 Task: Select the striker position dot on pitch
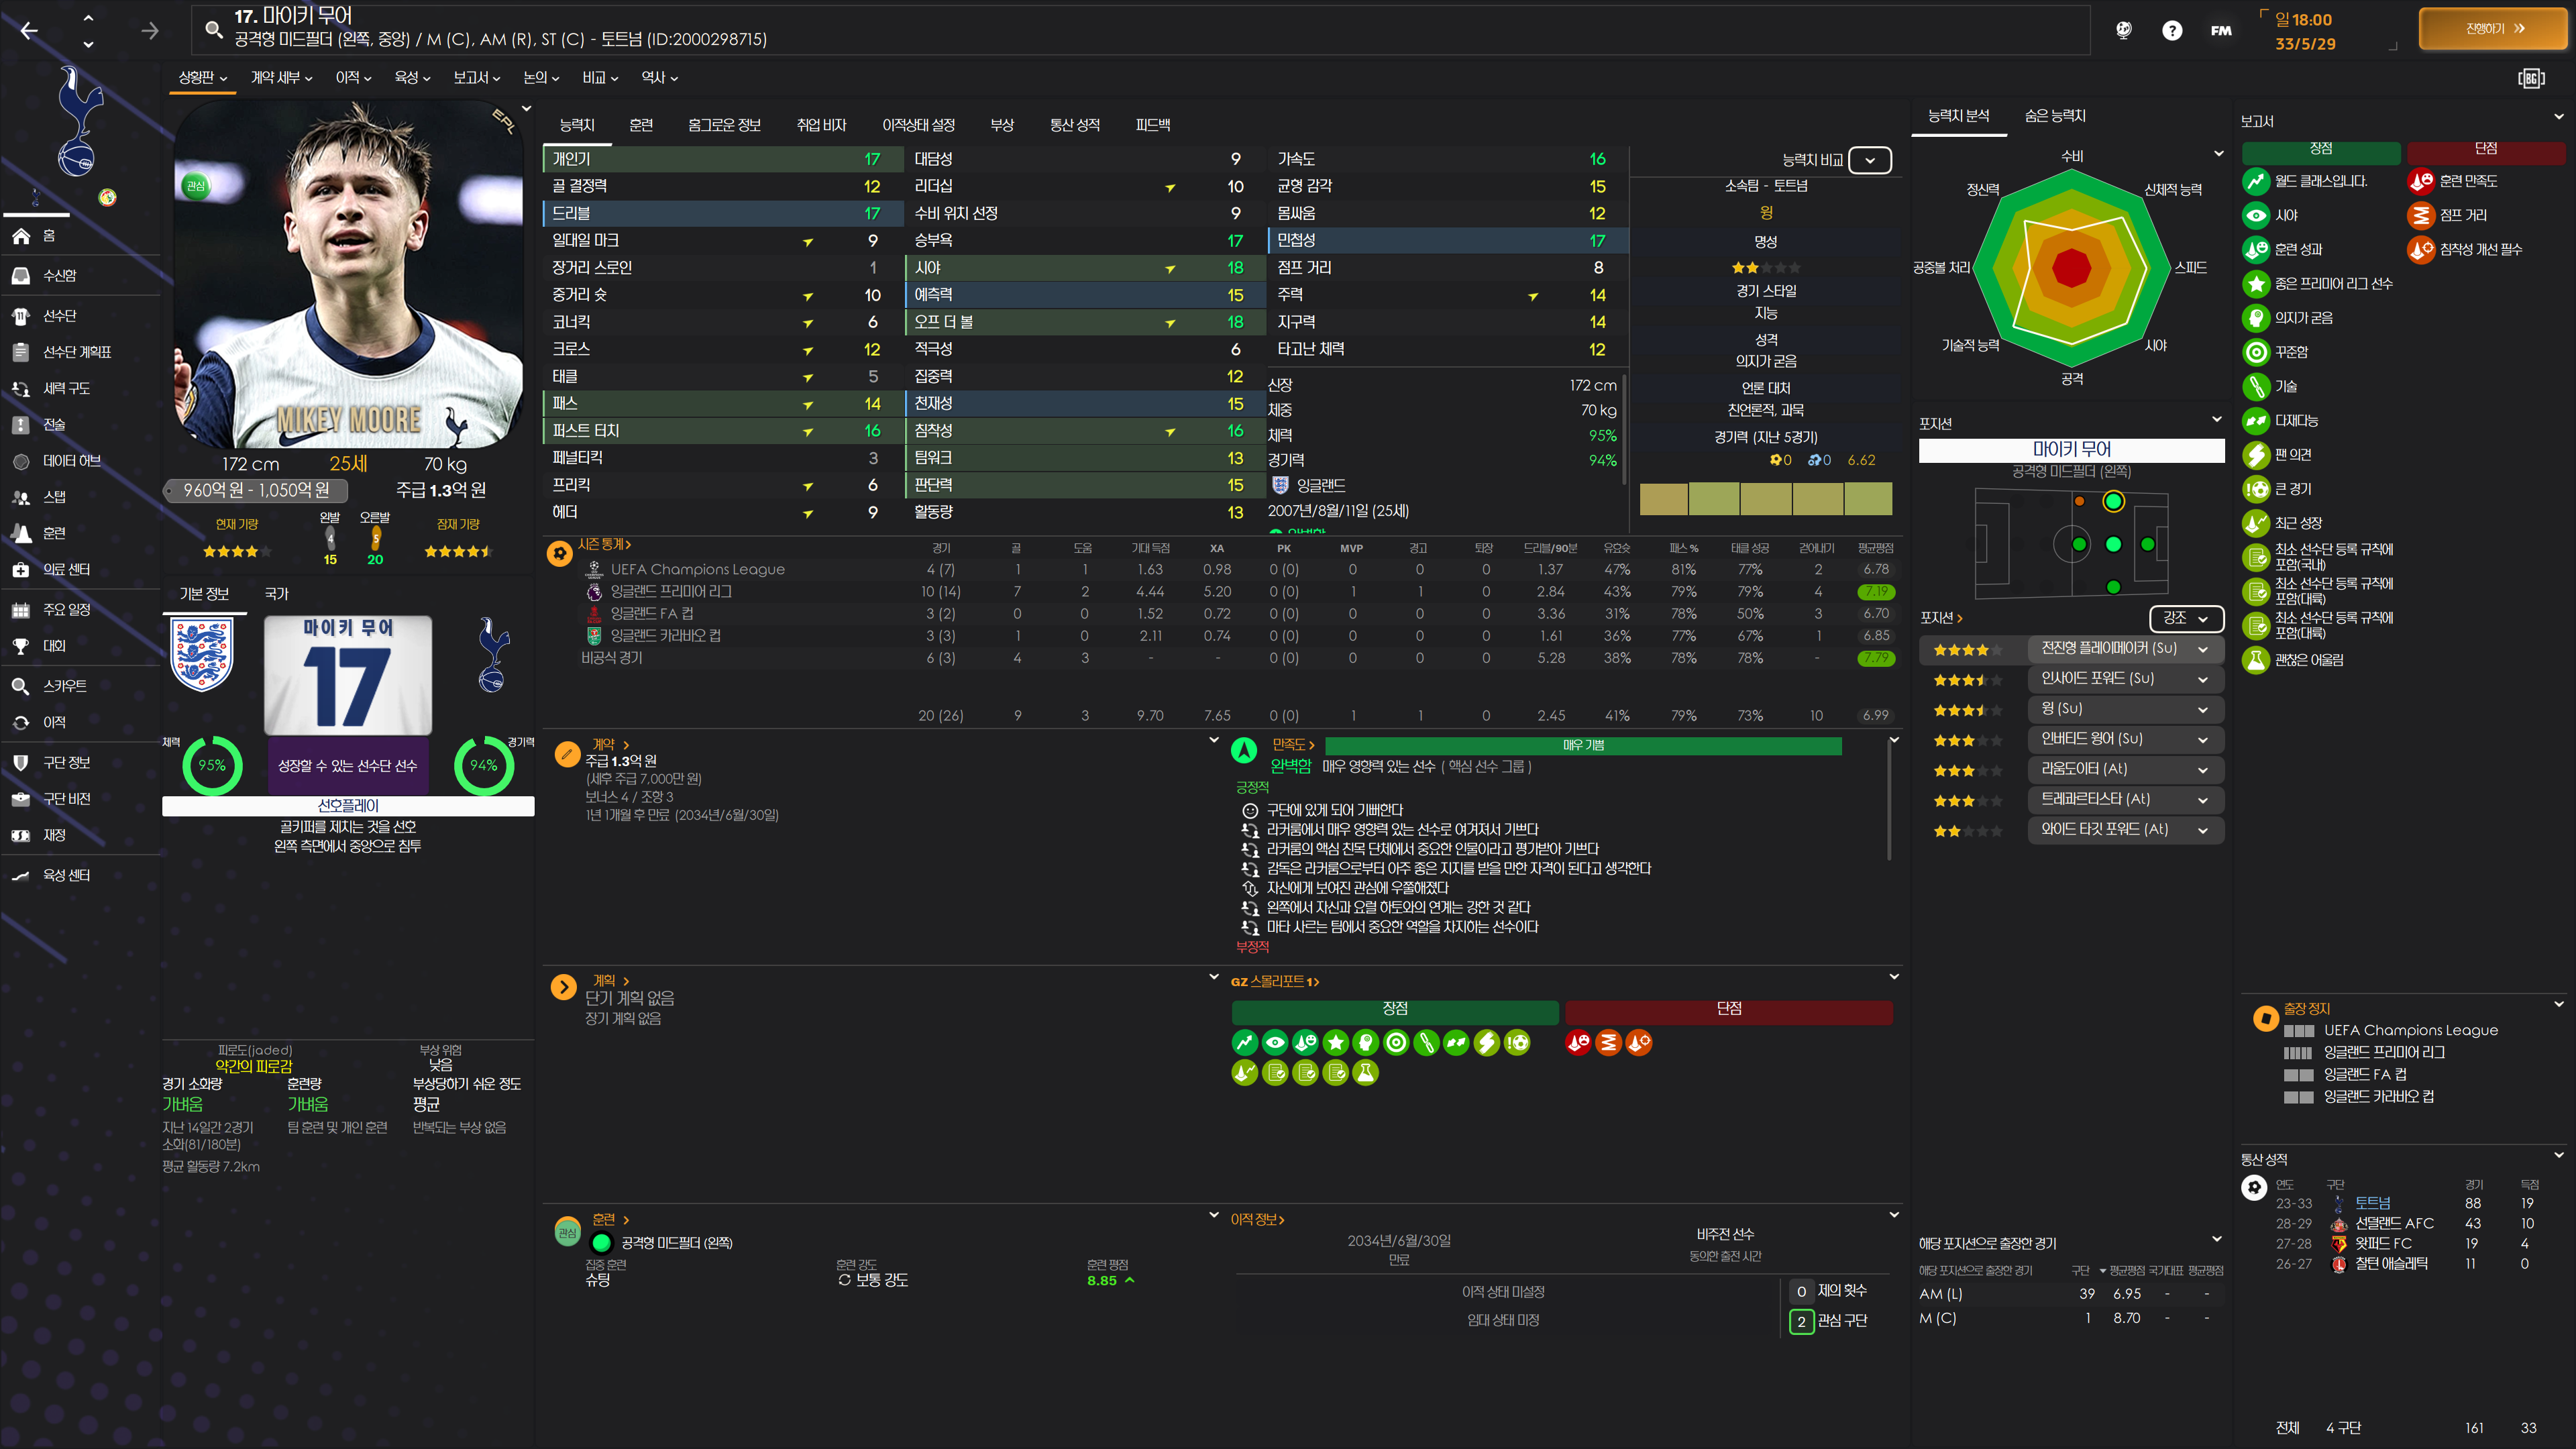pyautogui.click(x=2147, y=544)
